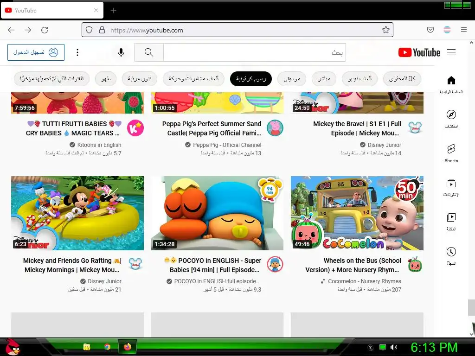475x356 pixels.
Task: Click the Angry Birds start button
Action: click(12, 347)
